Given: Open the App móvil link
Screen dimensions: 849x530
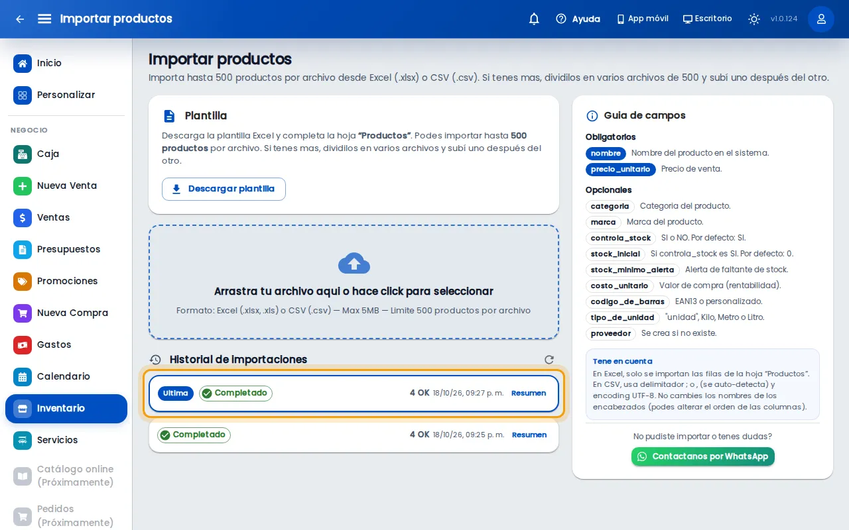Looking at the screenshot, I should (642, 19).
